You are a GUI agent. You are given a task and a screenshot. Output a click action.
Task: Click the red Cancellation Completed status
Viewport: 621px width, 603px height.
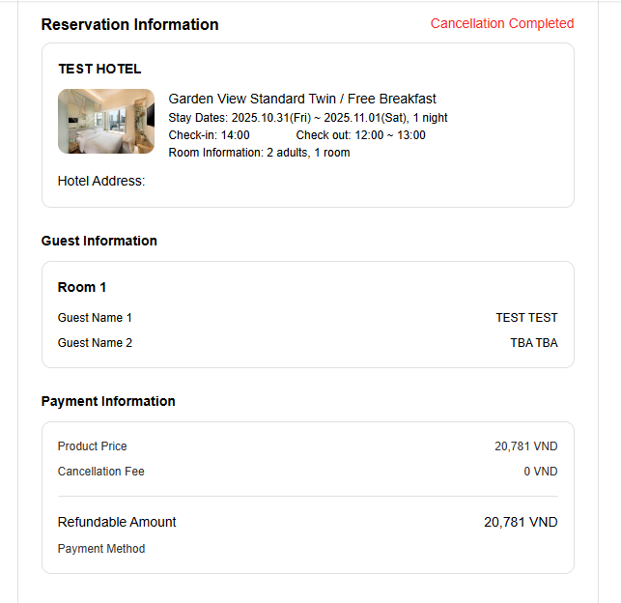(x=502, y=24)
